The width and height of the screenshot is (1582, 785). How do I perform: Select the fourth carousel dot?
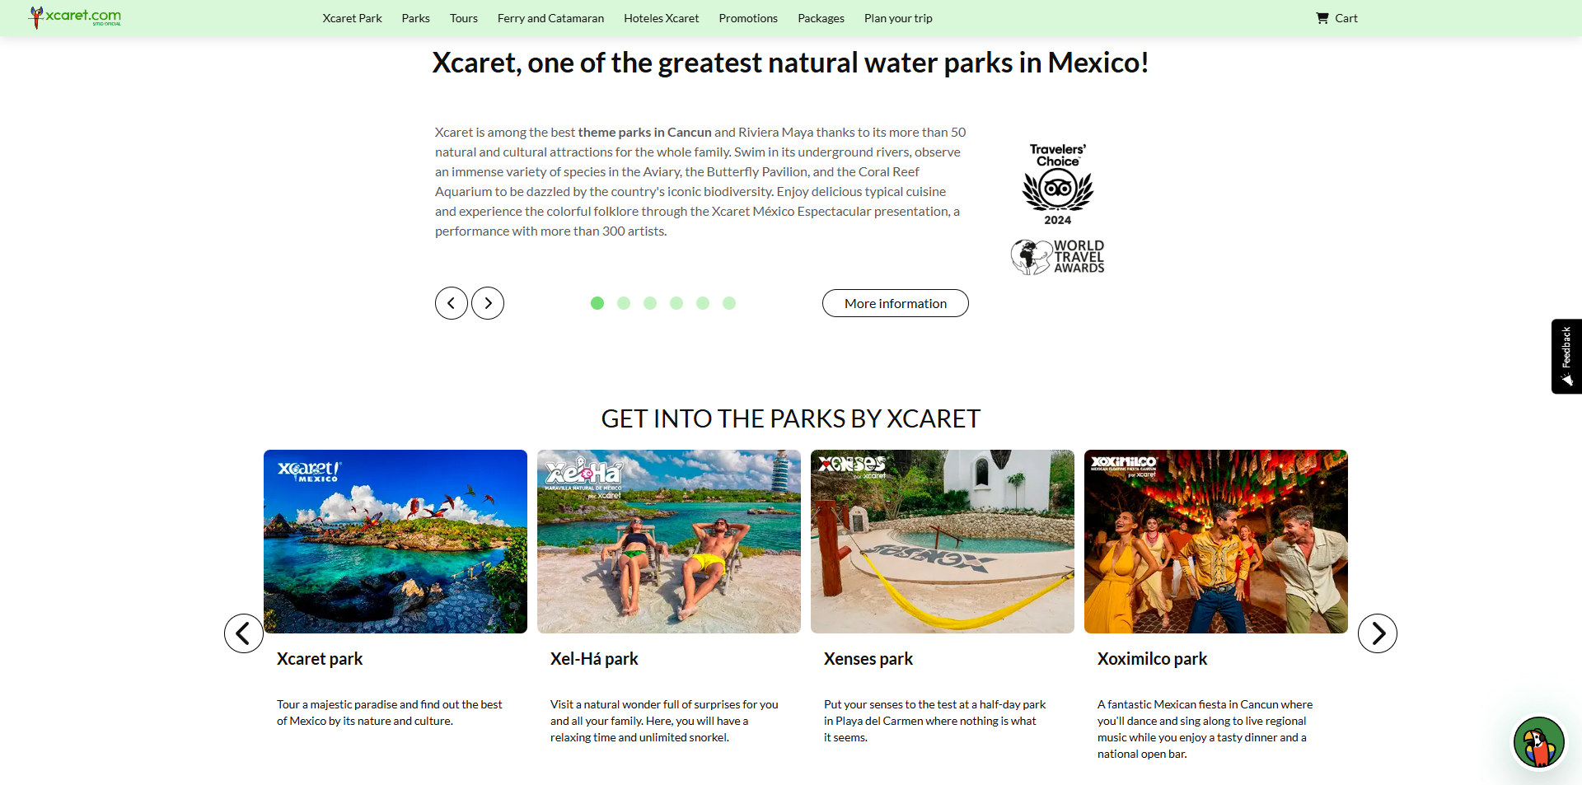[x=676, y=303]
